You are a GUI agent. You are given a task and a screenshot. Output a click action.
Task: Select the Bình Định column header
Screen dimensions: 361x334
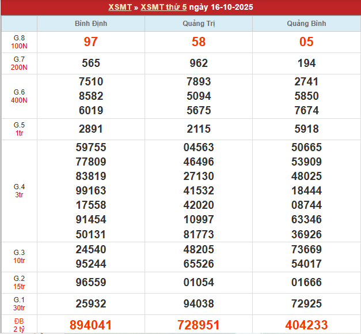90,24
